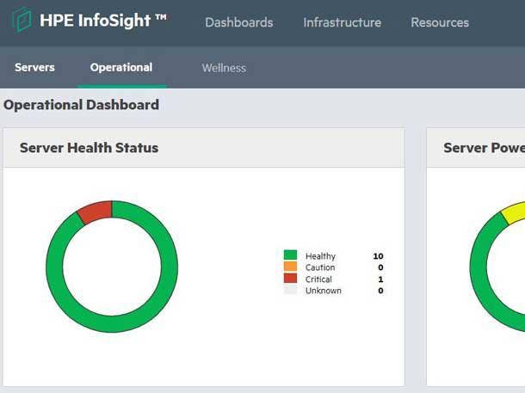
Task: Click the grey Unknown legend swatch
Action: 290,291
